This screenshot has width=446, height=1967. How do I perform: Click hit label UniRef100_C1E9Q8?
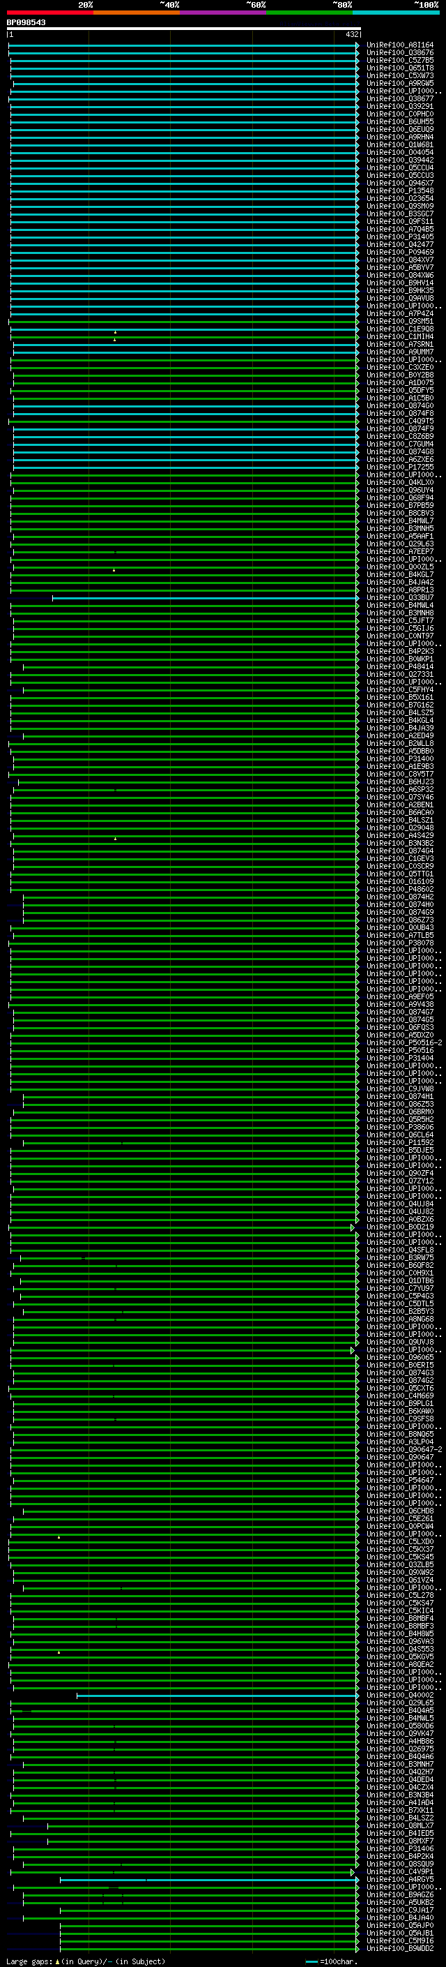[x=399, y=329]
